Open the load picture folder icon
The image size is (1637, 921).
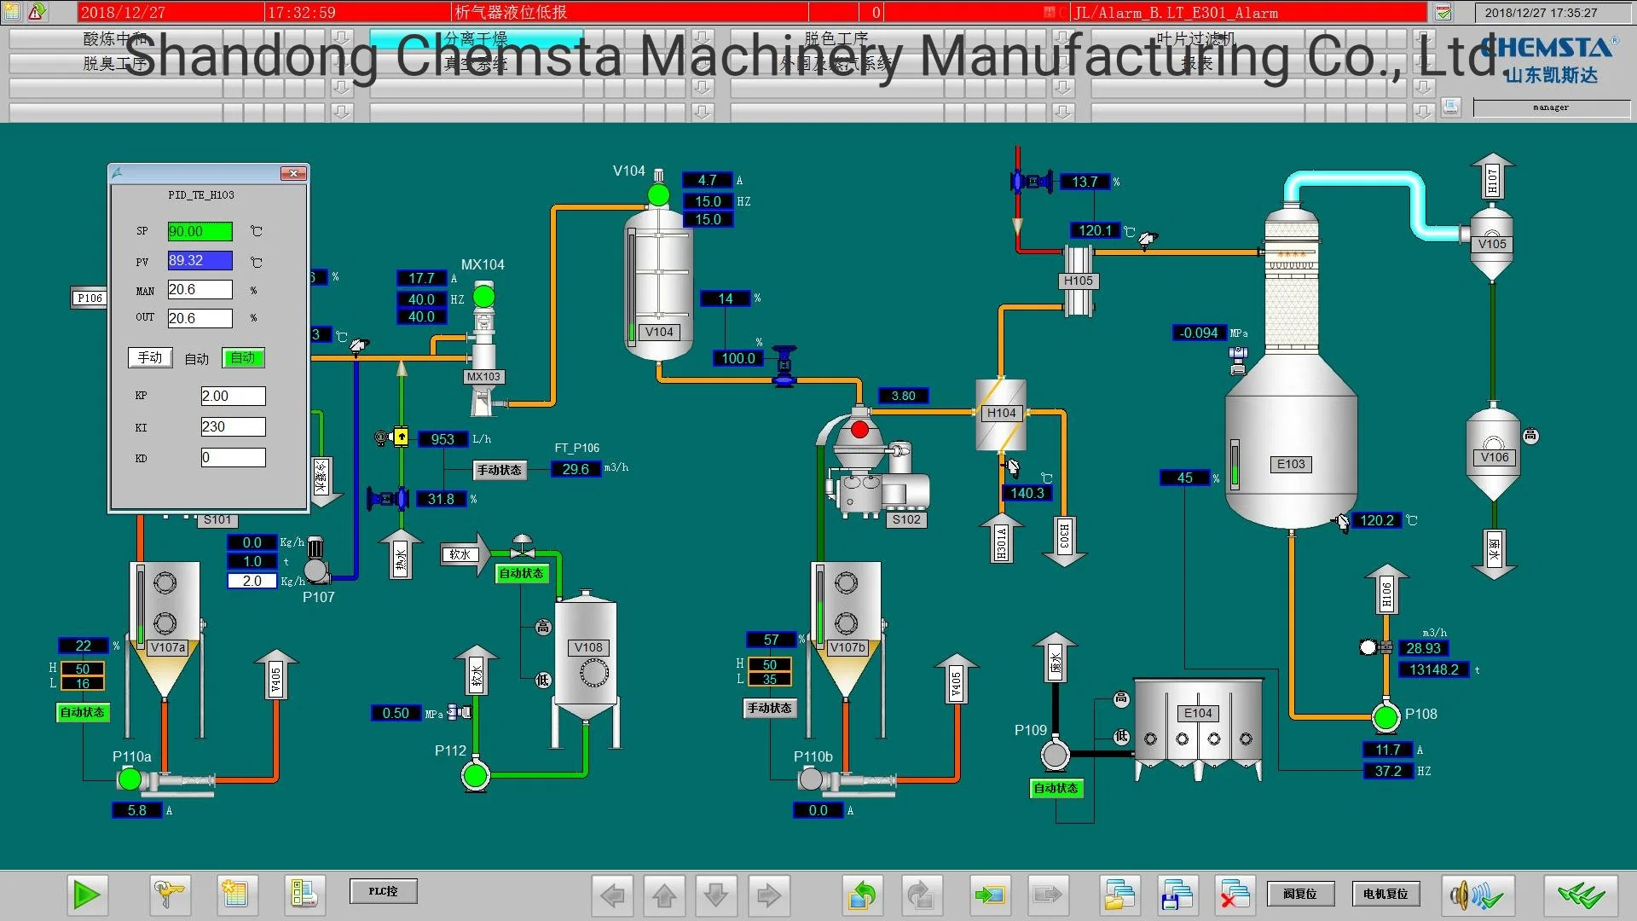(x=1119, y=895)
